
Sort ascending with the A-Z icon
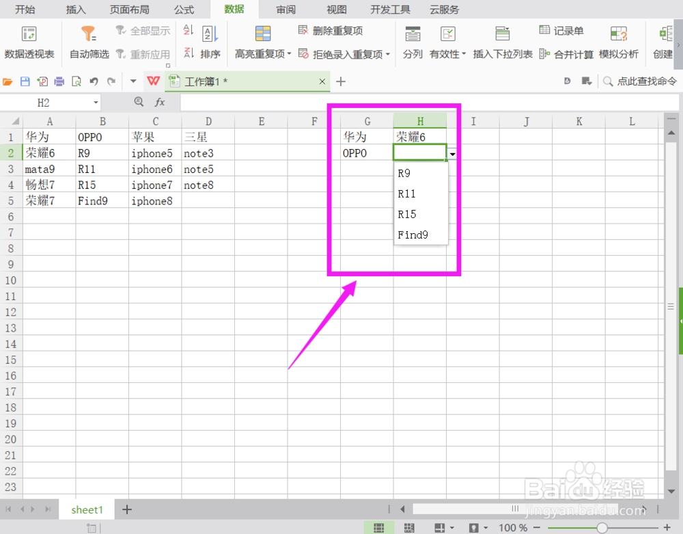tap(189, 30)
